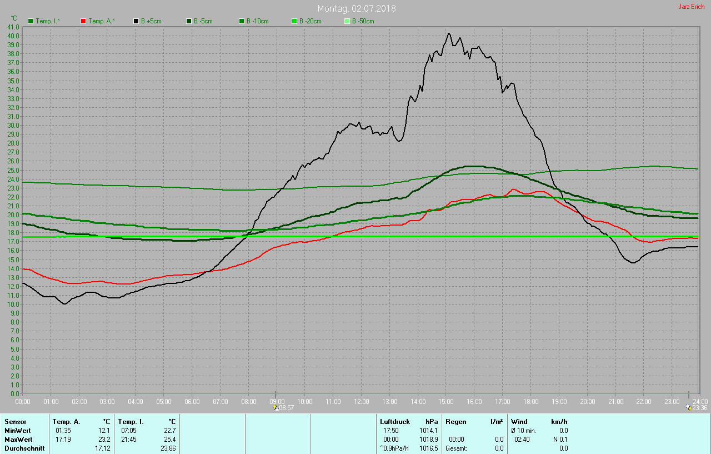Screen dimensions: 711x454
Task: Click the chart title Montag, 02.07.2018
Action: pyautogui.click(x=357, y=8)
